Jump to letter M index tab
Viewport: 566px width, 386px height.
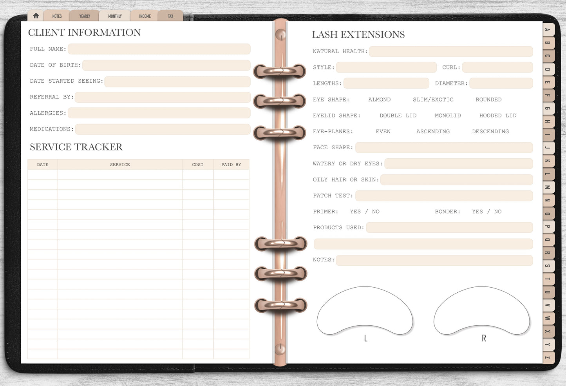(548, 187)
